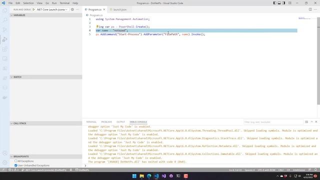The width and height of the screenshot is (320, 180).
Task: Toggle bottom panel layout icon
Action: click(x=279, y=3)
